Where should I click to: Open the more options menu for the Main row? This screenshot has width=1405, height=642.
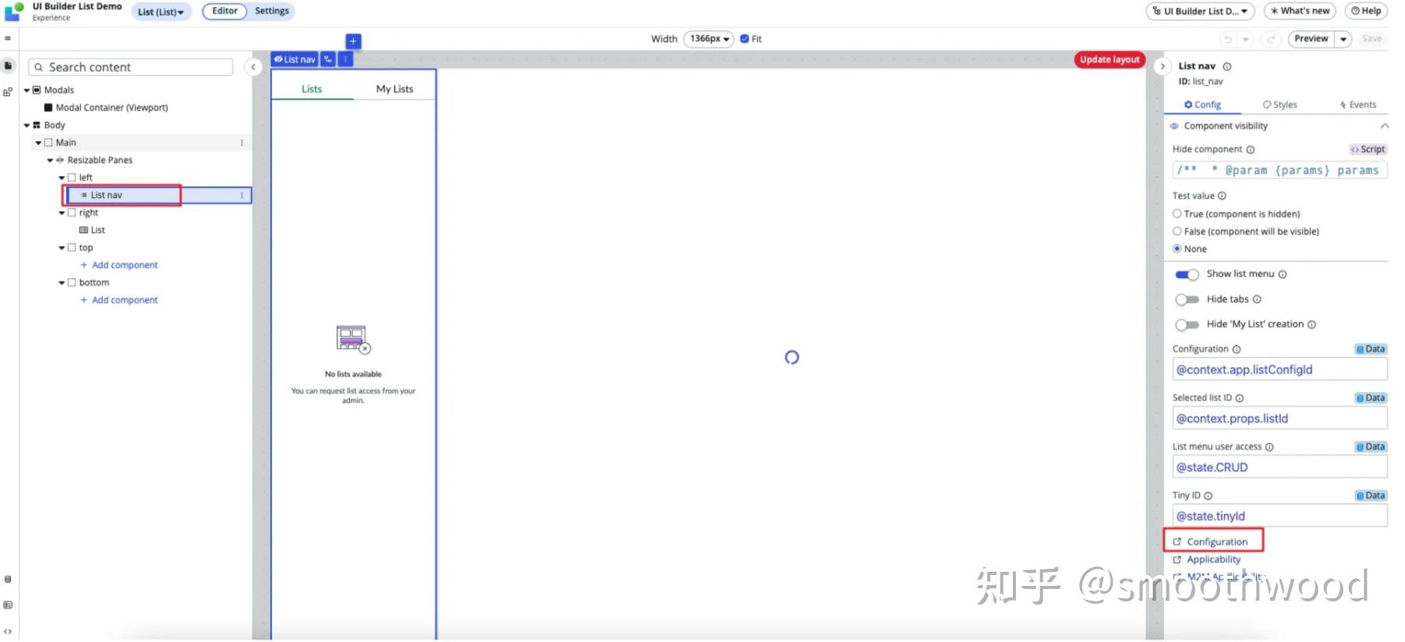click(242, 143)
